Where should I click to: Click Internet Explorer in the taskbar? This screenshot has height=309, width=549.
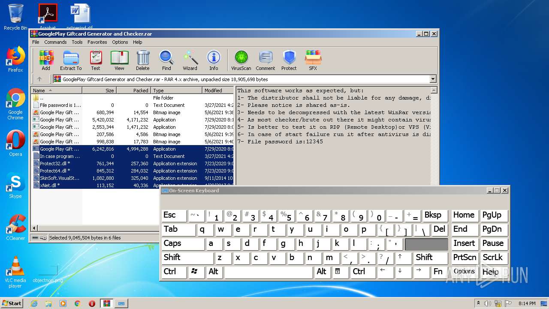[x=34, y=303]
